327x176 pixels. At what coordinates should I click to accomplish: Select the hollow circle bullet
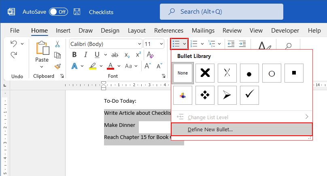tap(272, 73)
